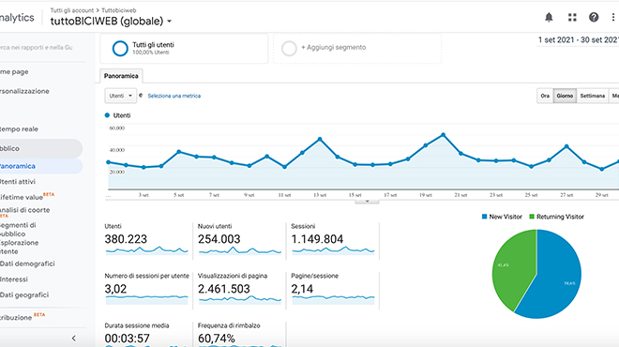
Task: Click the Tutti gli account breadcrumb
Action: (72, 10)
